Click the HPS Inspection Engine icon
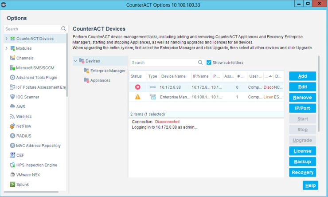Viewport: 328px width, 197px height. 12,165
